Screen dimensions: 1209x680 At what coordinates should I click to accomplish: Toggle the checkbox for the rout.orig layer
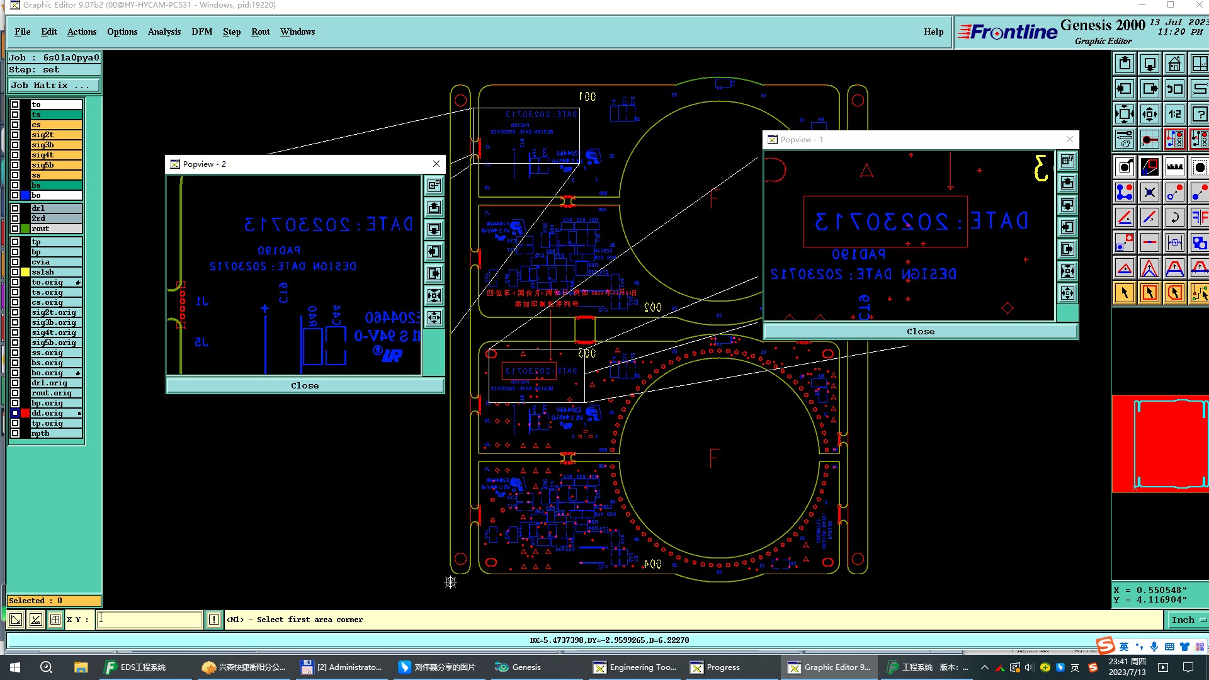[x=15, y=394]
